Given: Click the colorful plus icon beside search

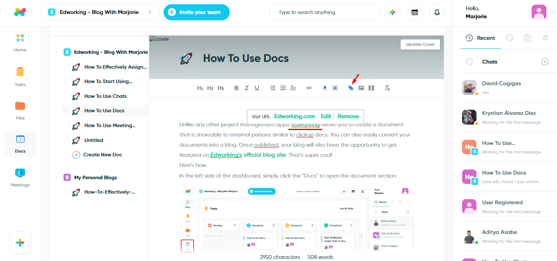Looking at the screenshot, I should (x=393, y=12).
